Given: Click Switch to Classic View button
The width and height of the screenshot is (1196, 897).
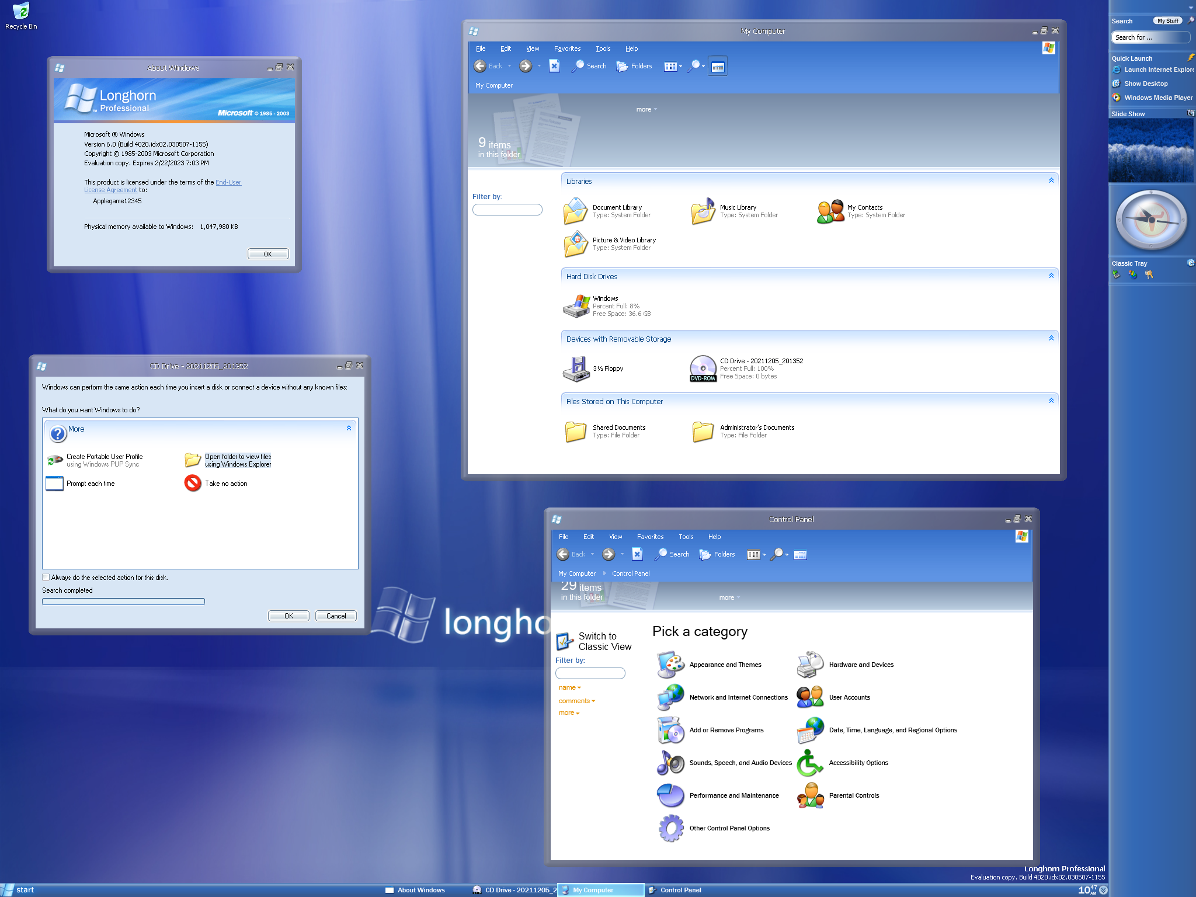Looking at the screenshot, I should click(x=592, y=641).
